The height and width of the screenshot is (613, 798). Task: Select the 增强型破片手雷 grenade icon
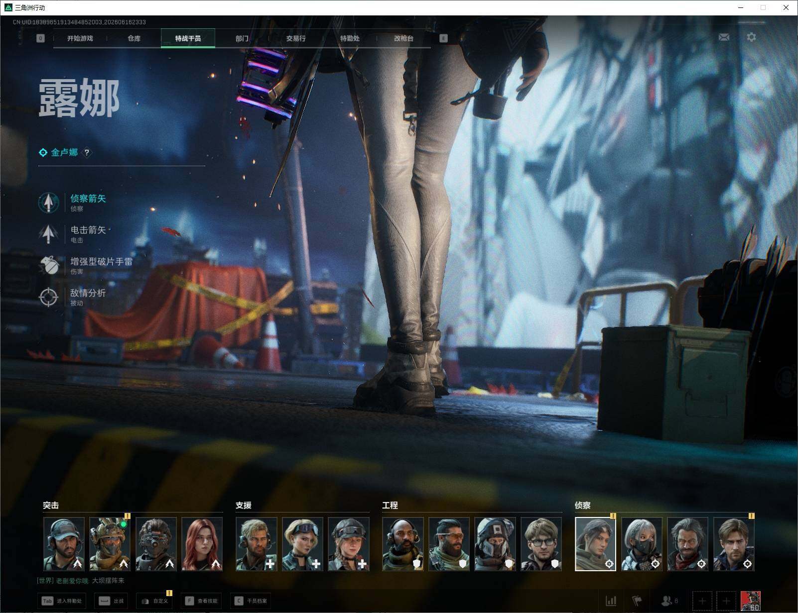click(48, 265)
